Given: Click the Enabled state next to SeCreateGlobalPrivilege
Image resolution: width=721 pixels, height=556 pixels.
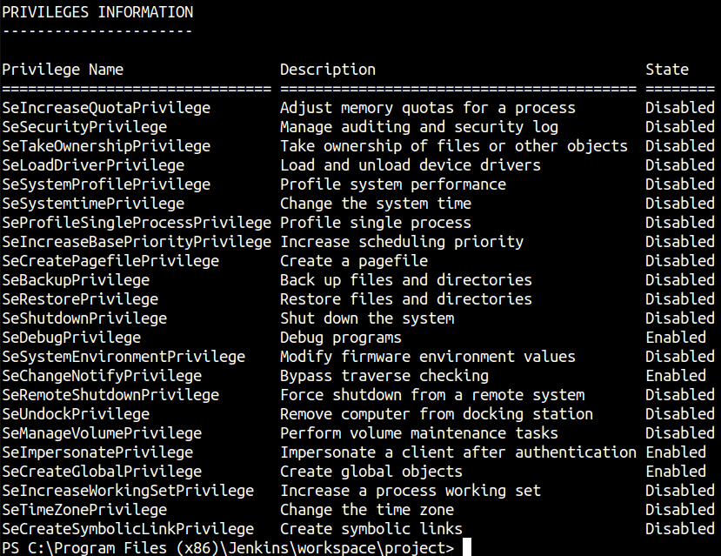Looking at the screenshot, I should pos(676,472).
